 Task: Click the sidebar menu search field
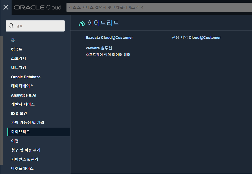35,26
